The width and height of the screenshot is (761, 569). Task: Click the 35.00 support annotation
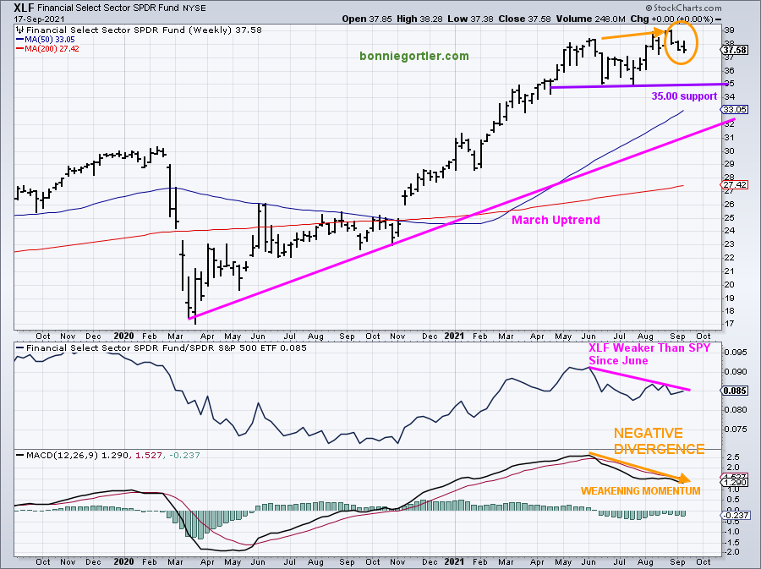(x=684, y=96)
